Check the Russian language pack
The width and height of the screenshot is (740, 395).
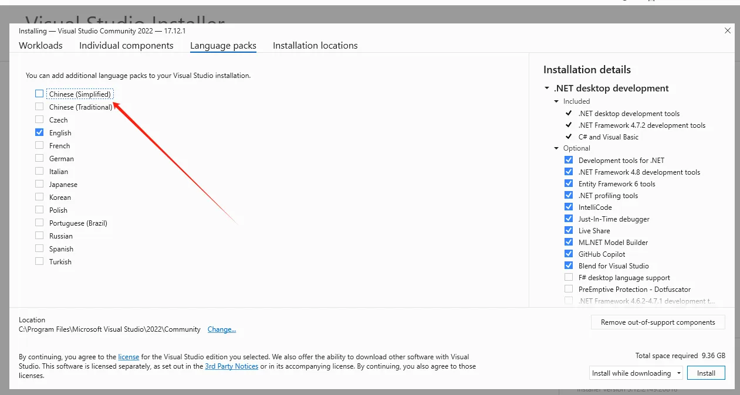[x=39, y=236]
